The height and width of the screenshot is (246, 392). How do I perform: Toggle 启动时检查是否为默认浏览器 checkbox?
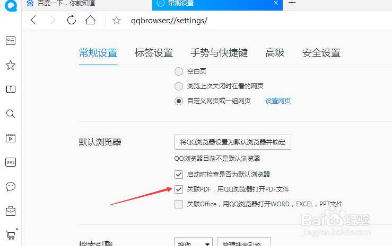coord(179,175)
